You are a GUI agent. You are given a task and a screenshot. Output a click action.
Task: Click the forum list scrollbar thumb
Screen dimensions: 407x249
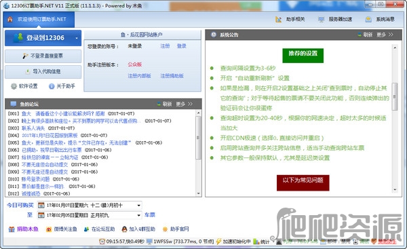pos(198,138)
